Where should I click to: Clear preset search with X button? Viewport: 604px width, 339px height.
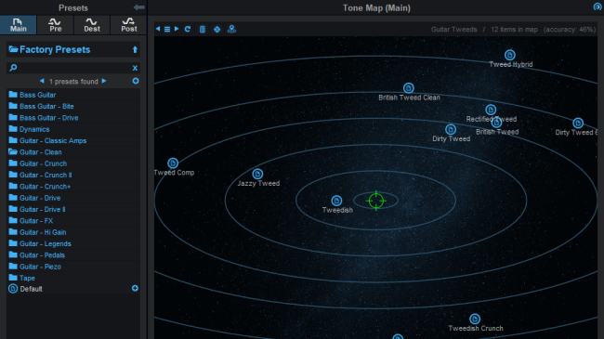coord(135,68)
